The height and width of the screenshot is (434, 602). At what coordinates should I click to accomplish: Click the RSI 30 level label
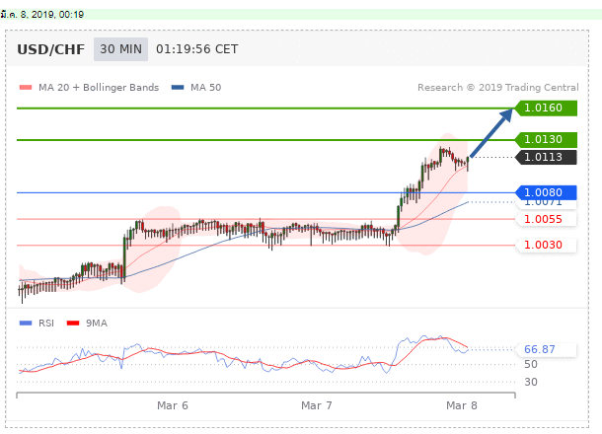tap(531, 382)
